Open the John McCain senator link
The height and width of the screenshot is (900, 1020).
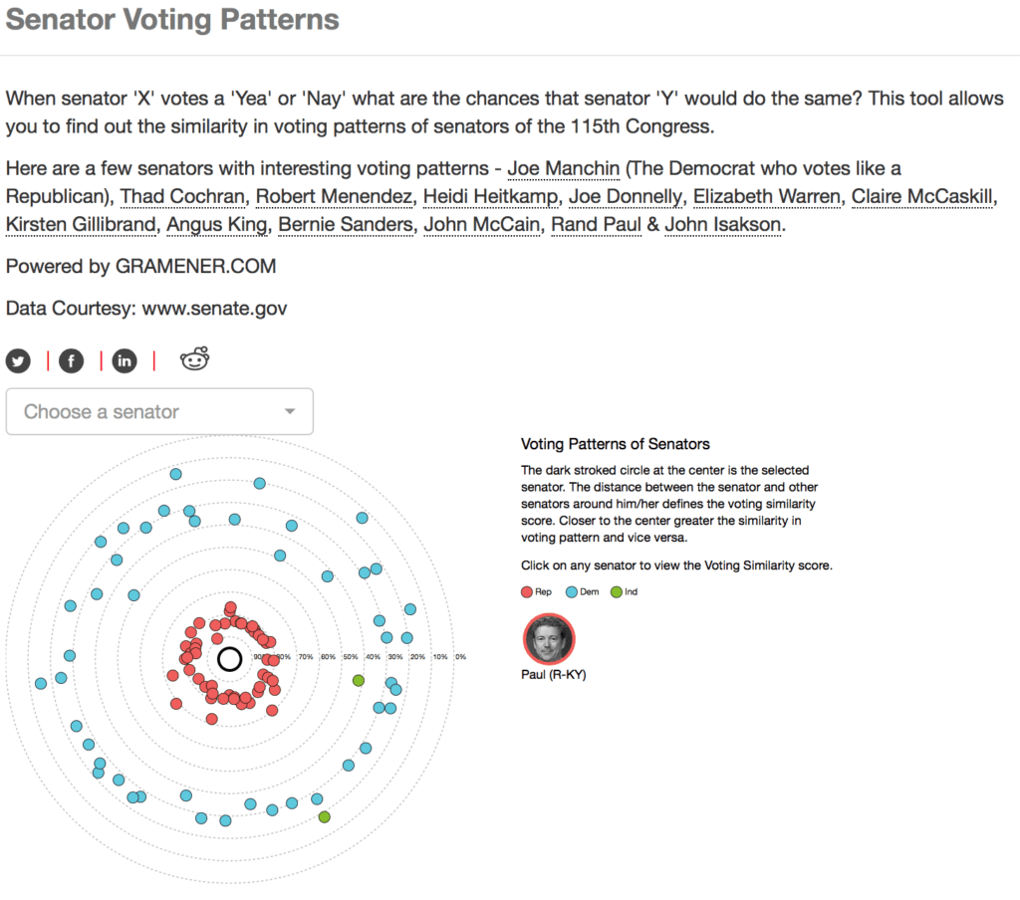click(x=482, y=225)
